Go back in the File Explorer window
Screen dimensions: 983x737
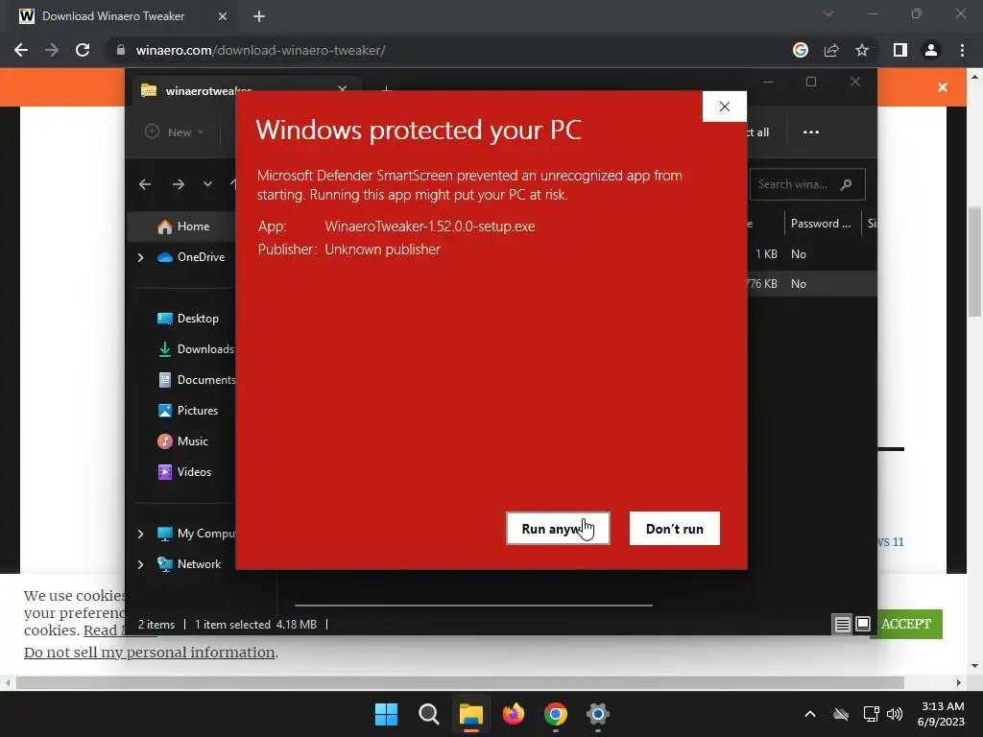pos(145,184)
